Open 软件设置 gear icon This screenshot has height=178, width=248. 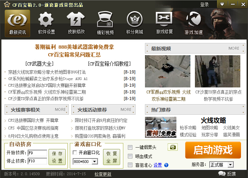46,23
